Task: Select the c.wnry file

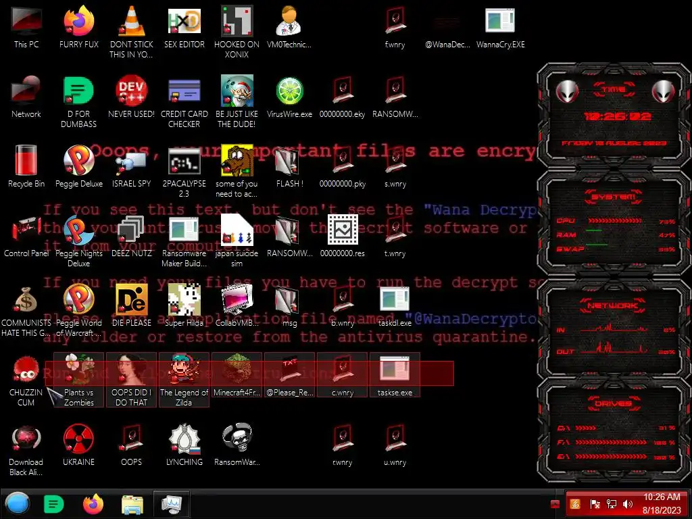Action: coord(342,375)
